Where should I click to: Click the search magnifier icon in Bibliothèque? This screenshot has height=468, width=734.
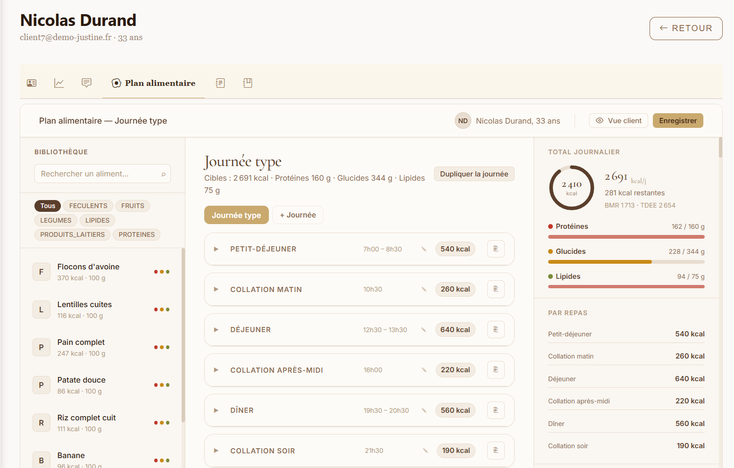(164, 174)
